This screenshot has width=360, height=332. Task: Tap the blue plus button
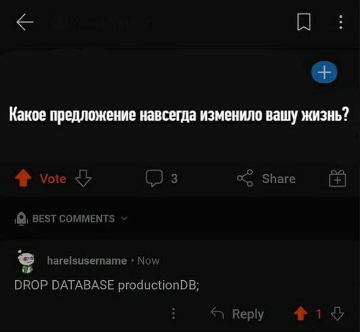coord(324,72)
